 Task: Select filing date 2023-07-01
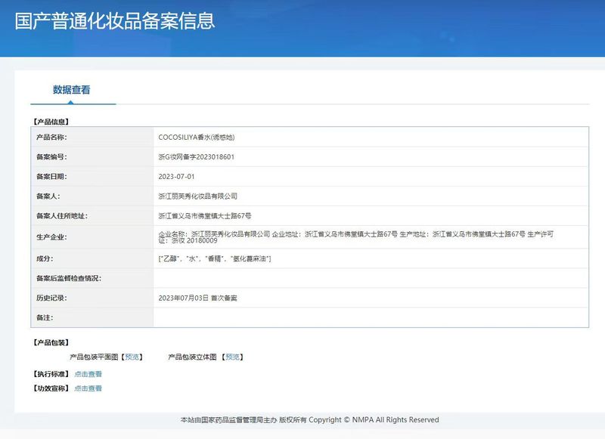coord(176,177)
